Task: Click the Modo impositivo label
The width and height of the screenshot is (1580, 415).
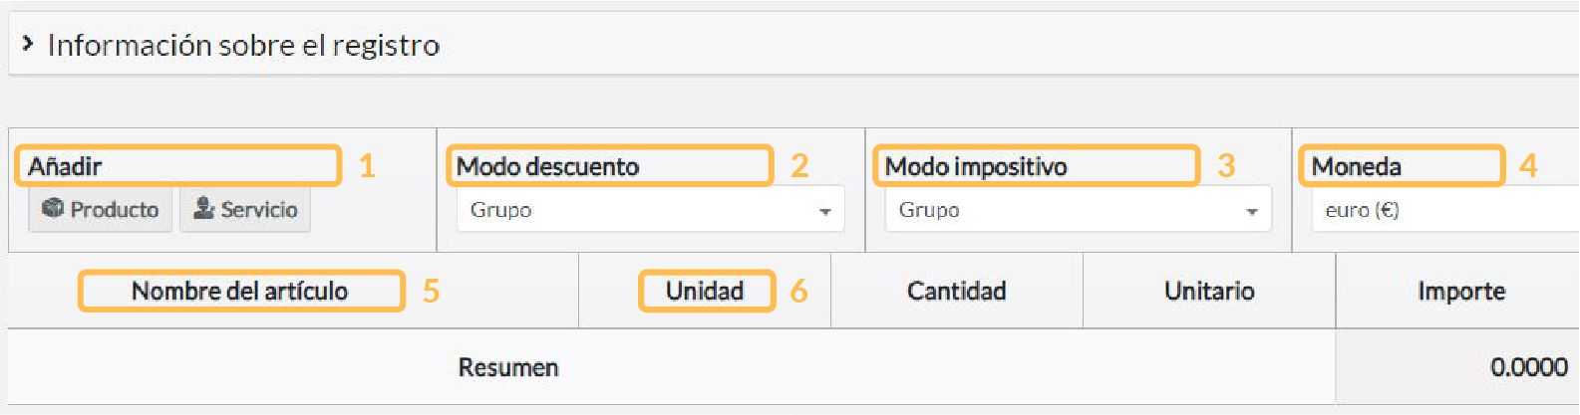Action: (x=976, y=166)
